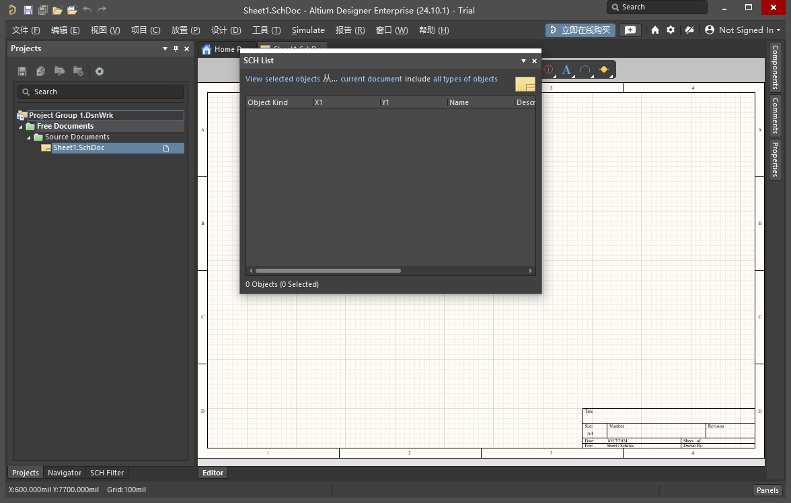The image size is (791, 503).
Task: Click the Object Kind column header
Action: click(x=279, y=102)
